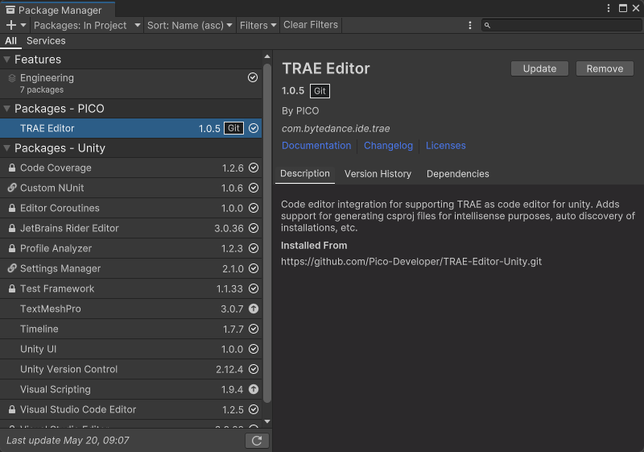Click the package list scroll down arrow
Screen dimensions: 644x452
click(x=267, y=421)
